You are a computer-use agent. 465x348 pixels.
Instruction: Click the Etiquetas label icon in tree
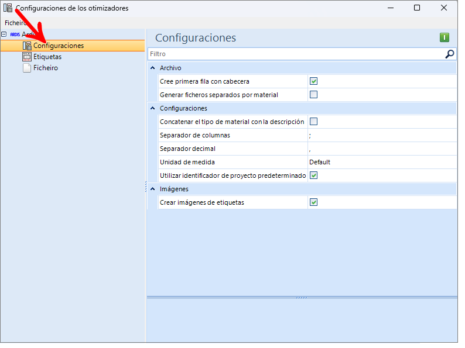[27, 57]
